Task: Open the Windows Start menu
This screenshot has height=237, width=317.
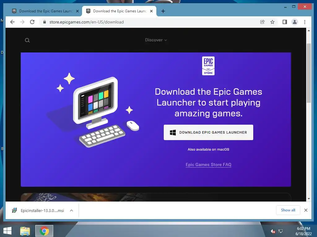Action: pyautogui.click(x=7, y=231)
